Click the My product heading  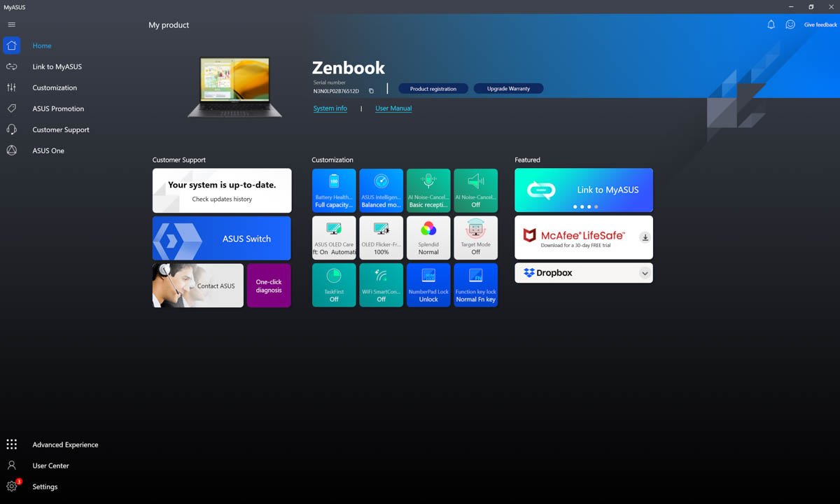coord(169,25)
